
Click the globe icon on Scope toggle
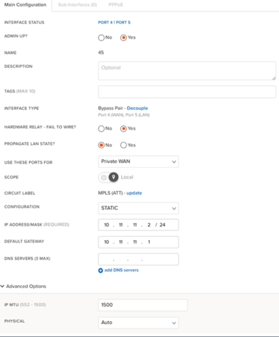point(104,177)
